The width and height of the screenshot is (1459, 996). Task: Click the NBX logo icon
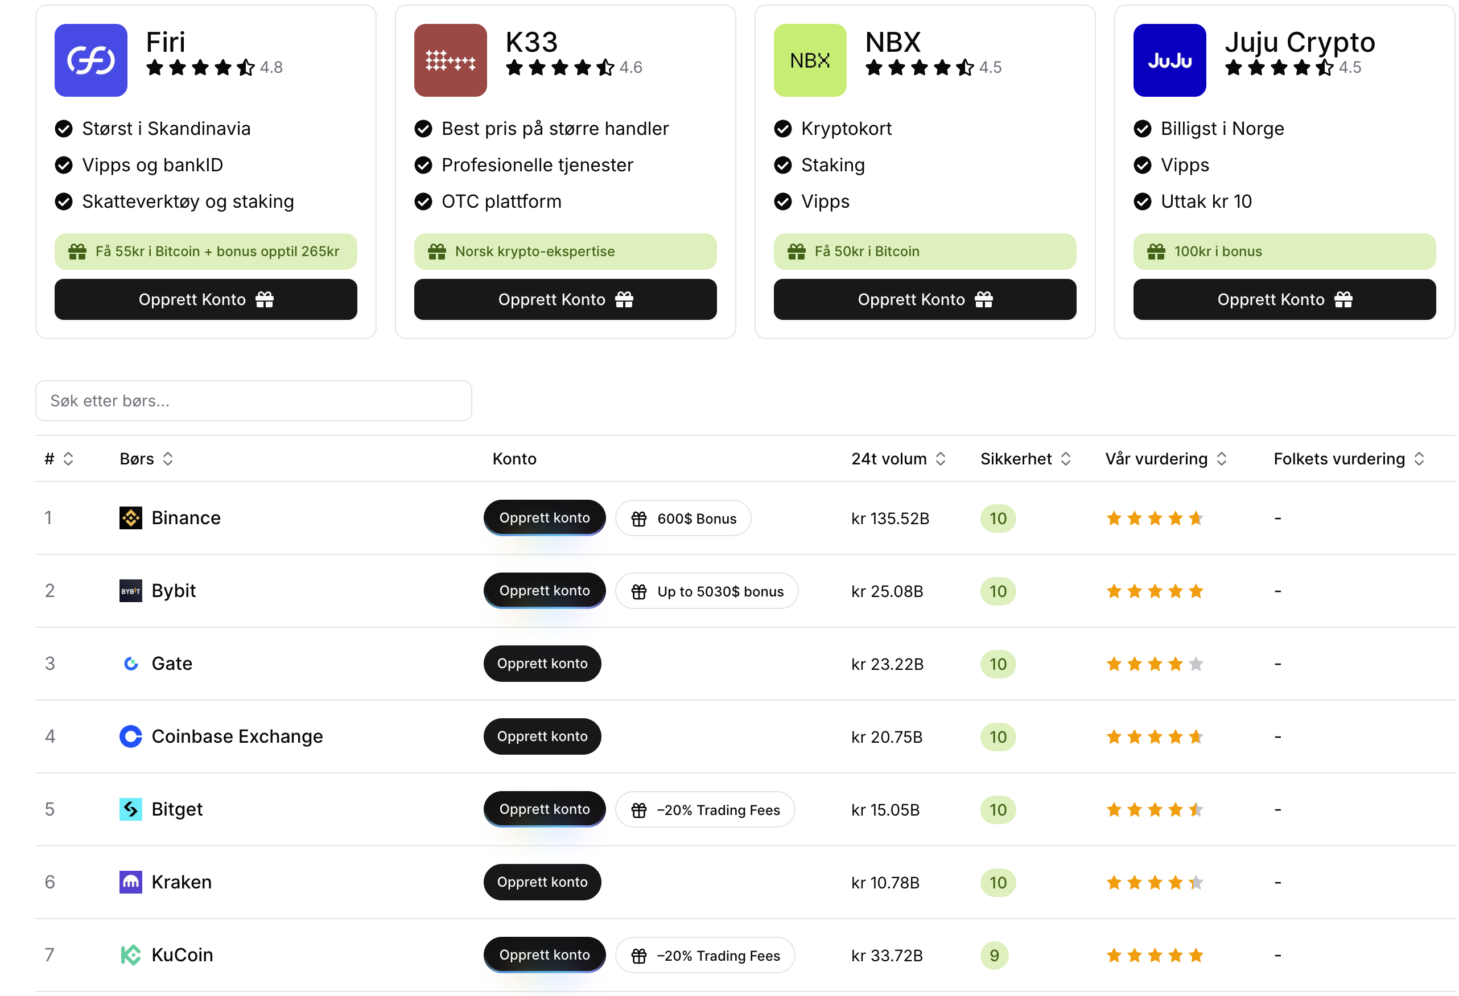click(809, 60)
